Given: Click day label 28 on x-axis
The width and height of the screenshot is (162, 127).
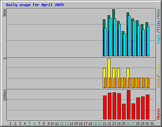Looking at the screenshot, I should (x=138, y=124).
